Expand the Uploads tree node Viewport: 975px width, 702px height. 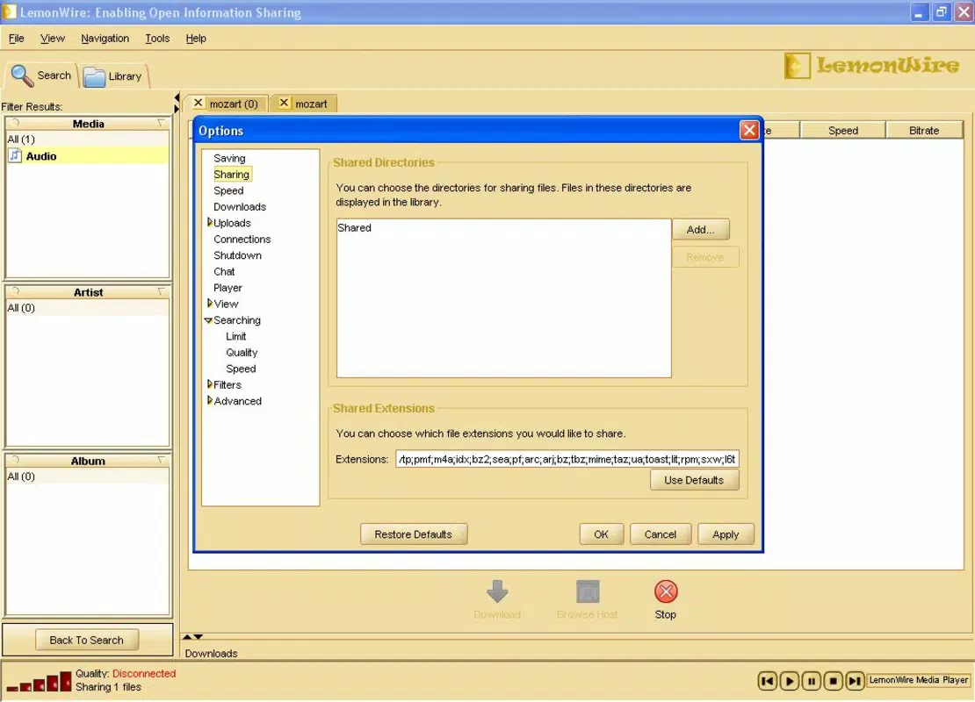pos(210,222)
